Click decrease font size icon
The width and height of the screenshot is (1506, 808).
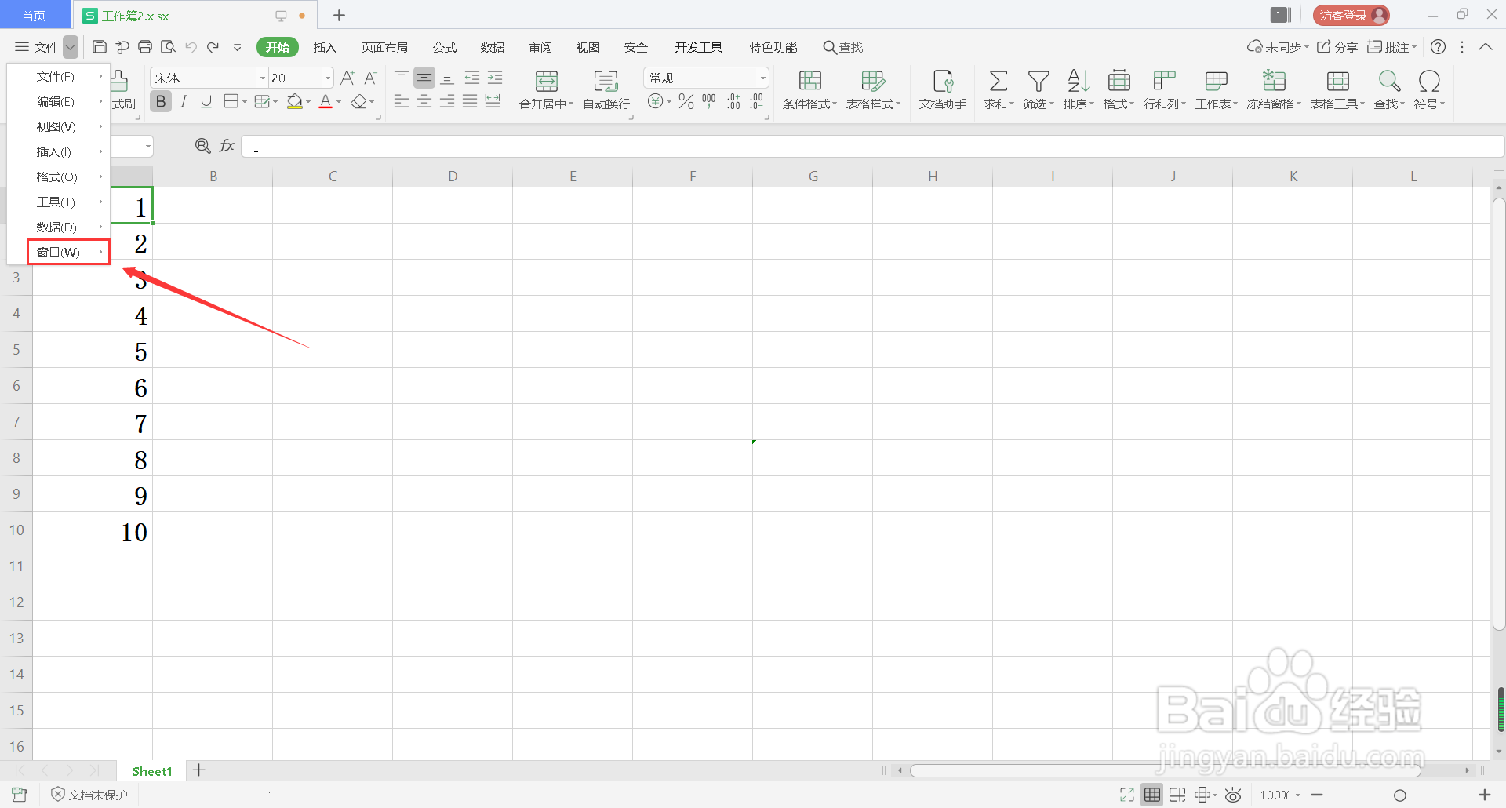point(371,78)
